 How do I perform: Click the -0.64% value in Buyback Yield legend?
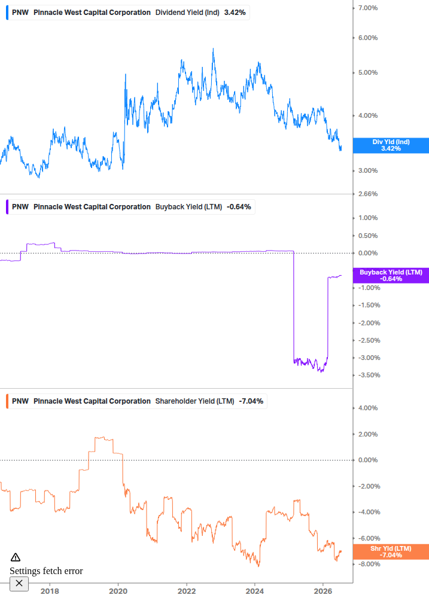point(239,207)
